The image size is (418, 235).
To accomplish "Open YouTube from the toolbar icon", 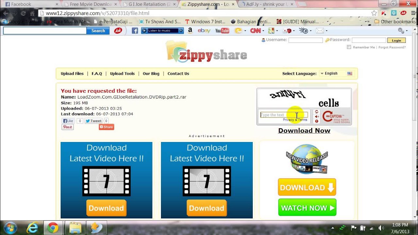I will click(x=222, y=31).
